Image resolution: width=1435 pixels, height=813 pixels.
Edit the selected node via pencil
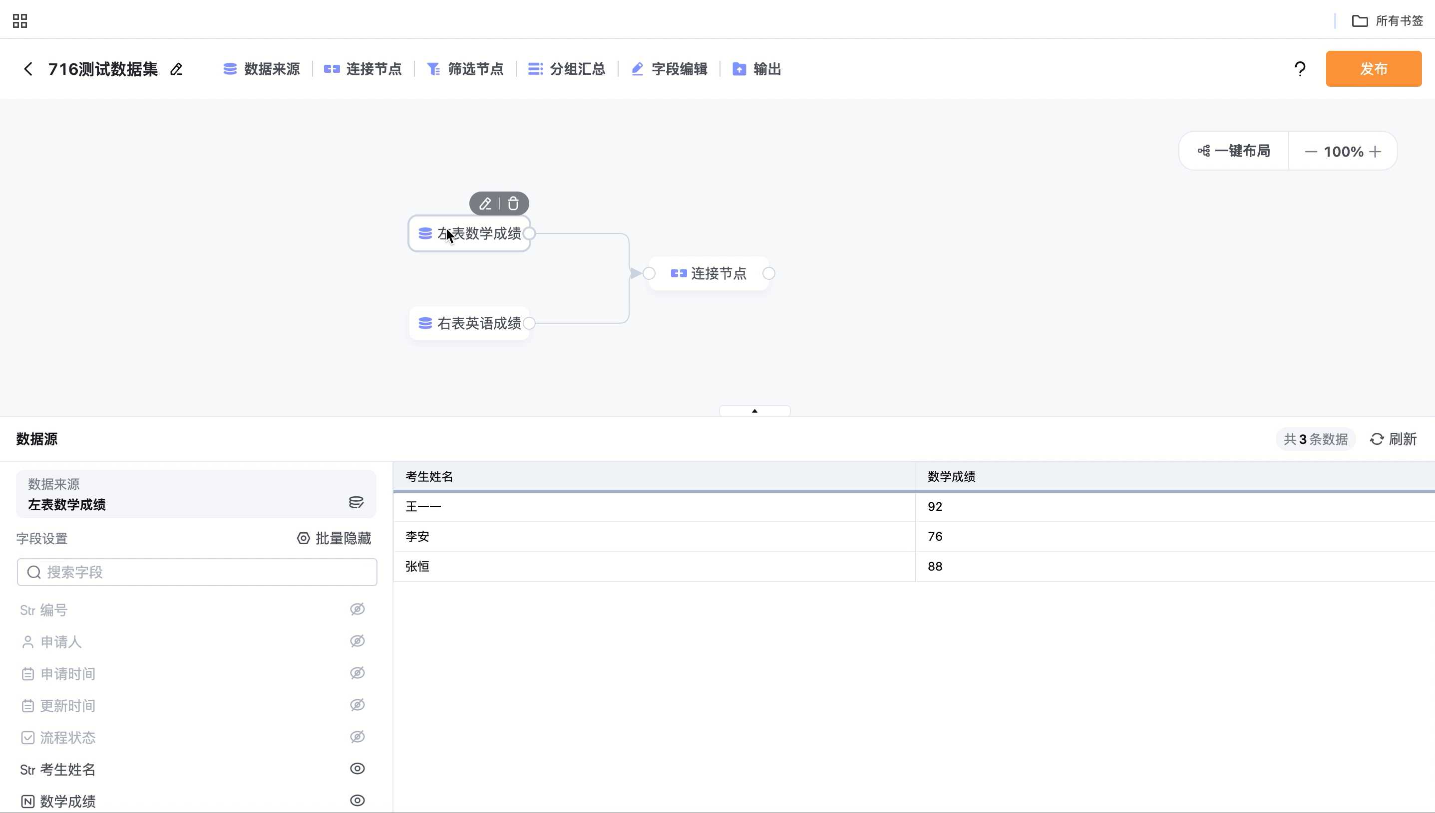tap(485, 204)
